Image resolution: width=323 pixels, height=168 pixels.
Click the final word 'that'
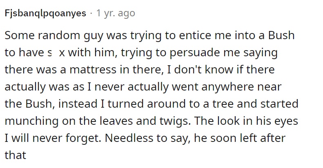click(x=16, y=155)
